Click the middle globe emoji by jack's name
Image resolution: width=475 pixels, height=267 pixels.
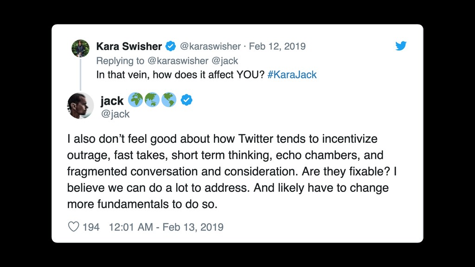coord(152,100)
